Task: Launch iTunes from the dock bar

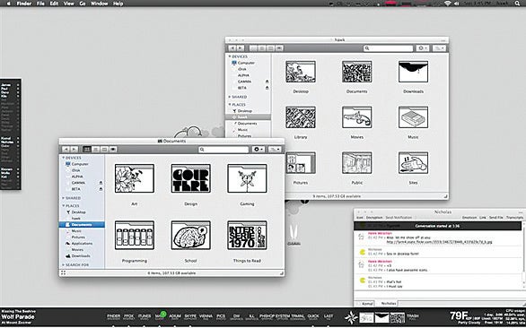Action: pyautogui.click(x=145, y=316)
